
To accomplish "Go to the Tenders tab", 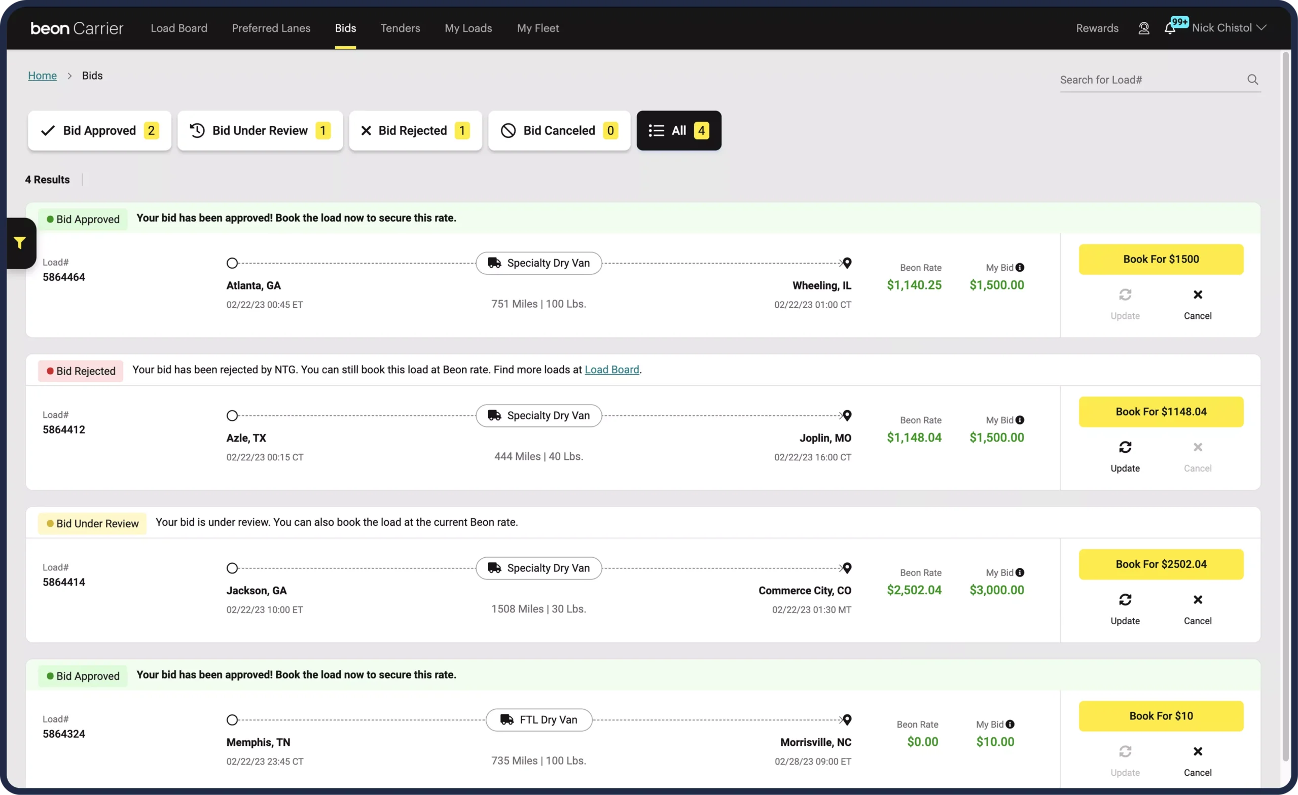I will click(400, 28).
